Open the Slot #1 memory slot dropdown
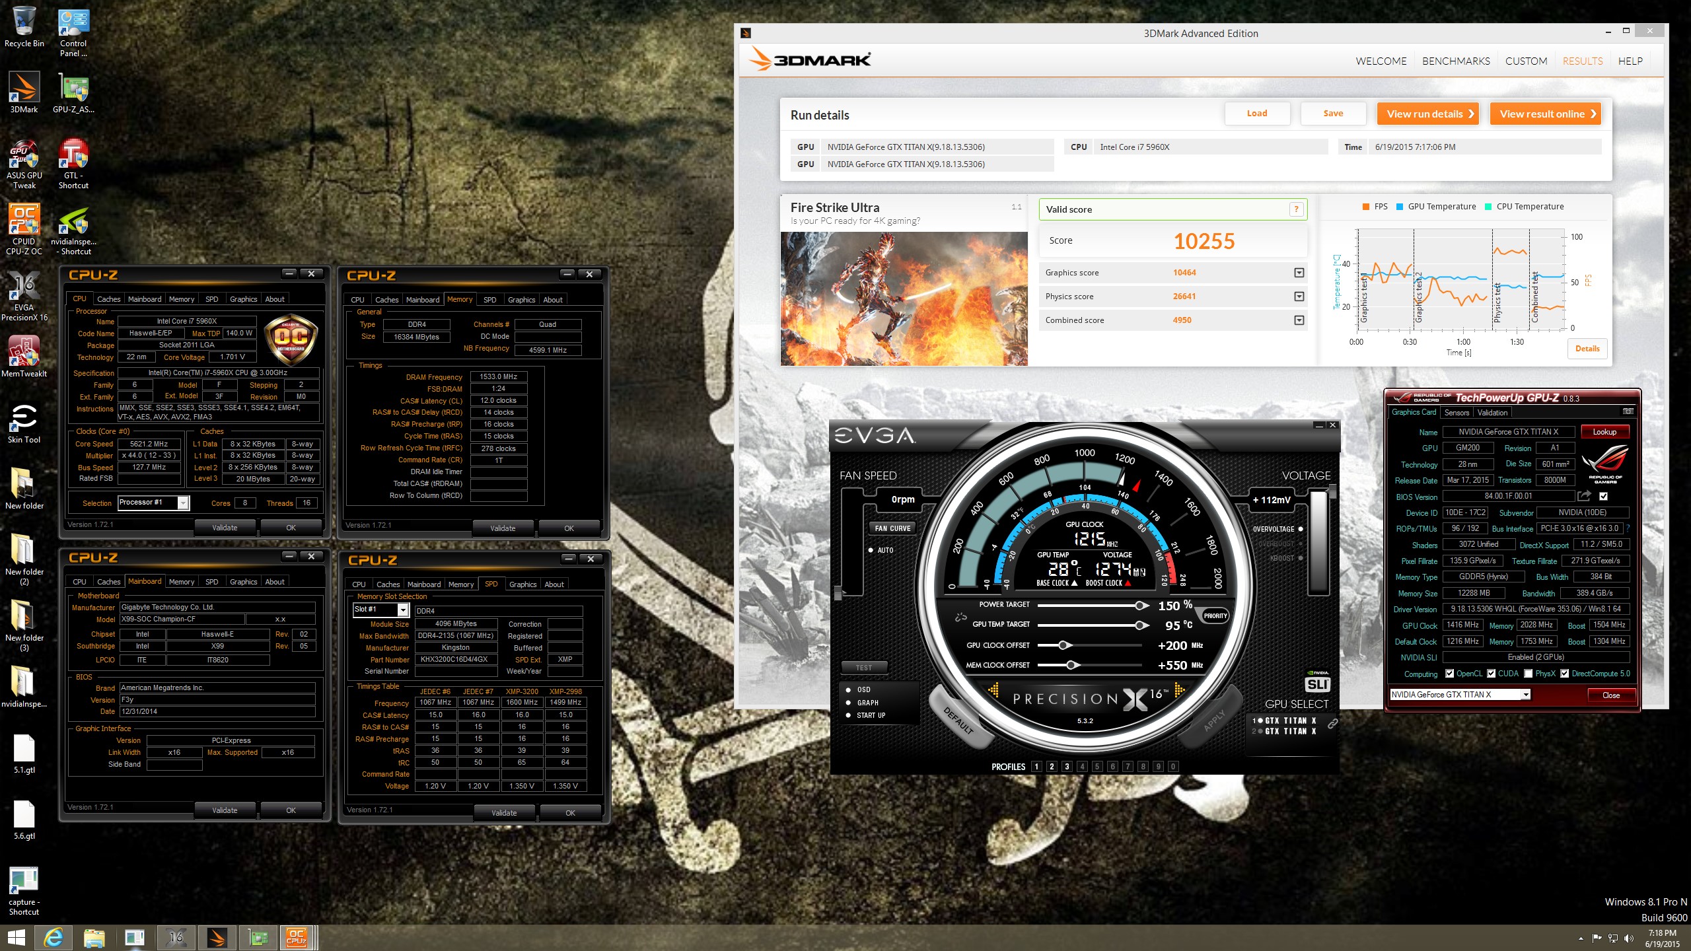Screen dimensions: 1691x951 pyautogui.click(x=402, y=610)
